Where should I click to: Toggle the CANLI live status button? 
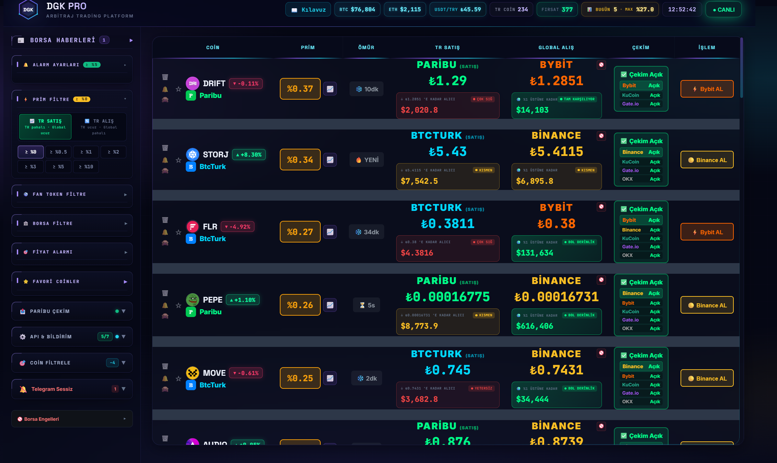click(x=723, y=10)
